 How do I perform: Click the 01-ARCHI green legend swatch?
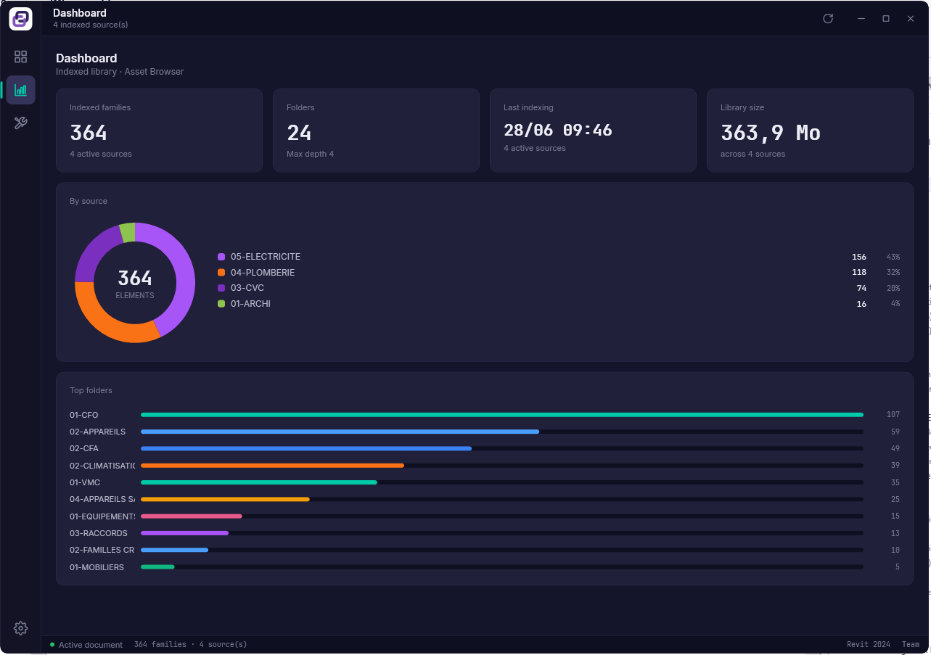point(221,304)
